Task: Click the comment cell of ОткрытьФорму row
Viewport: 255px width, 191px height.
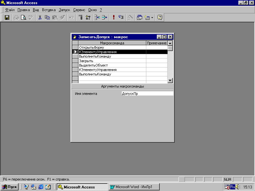Action: pyautogui.click(x=157, y=47)
